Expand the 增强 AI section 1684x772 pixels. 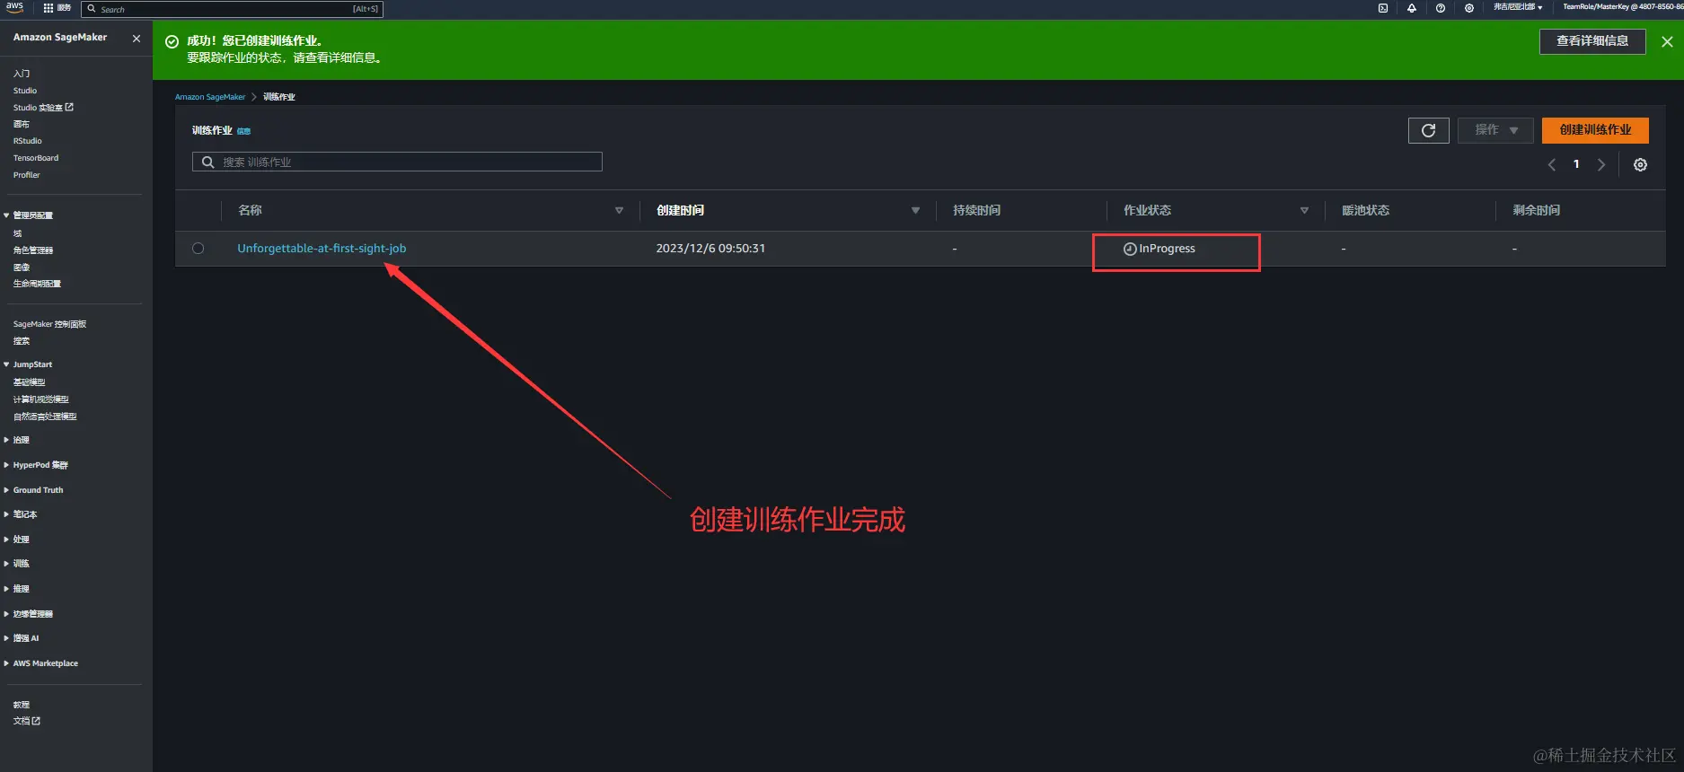click(6, 638)
